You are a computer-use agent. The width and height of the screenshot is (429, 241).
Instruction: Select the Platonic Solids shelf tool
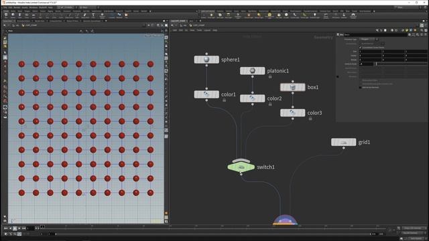point(102,16)
